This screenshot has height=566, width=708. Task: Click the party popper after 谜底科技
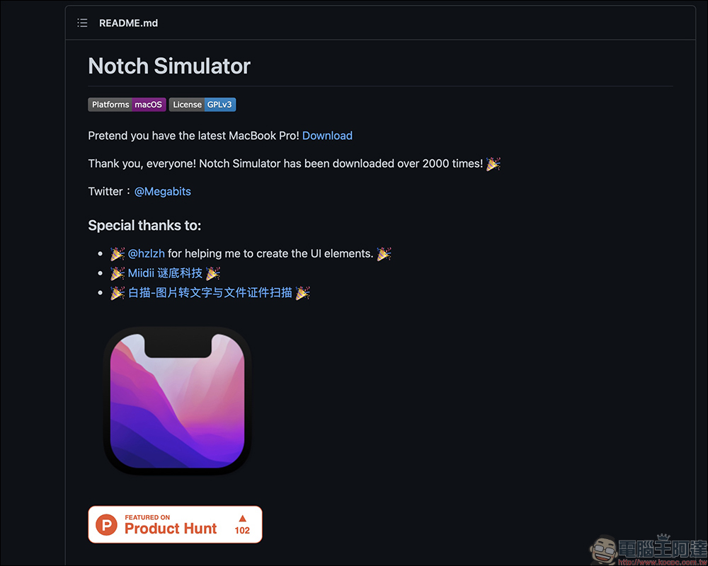212,273
